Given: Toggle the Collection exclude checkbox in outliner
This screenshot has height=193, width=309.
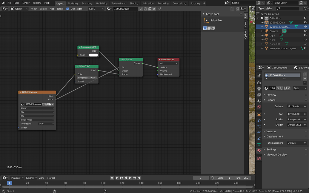Looking at the screenshot, I should (262, 18).
